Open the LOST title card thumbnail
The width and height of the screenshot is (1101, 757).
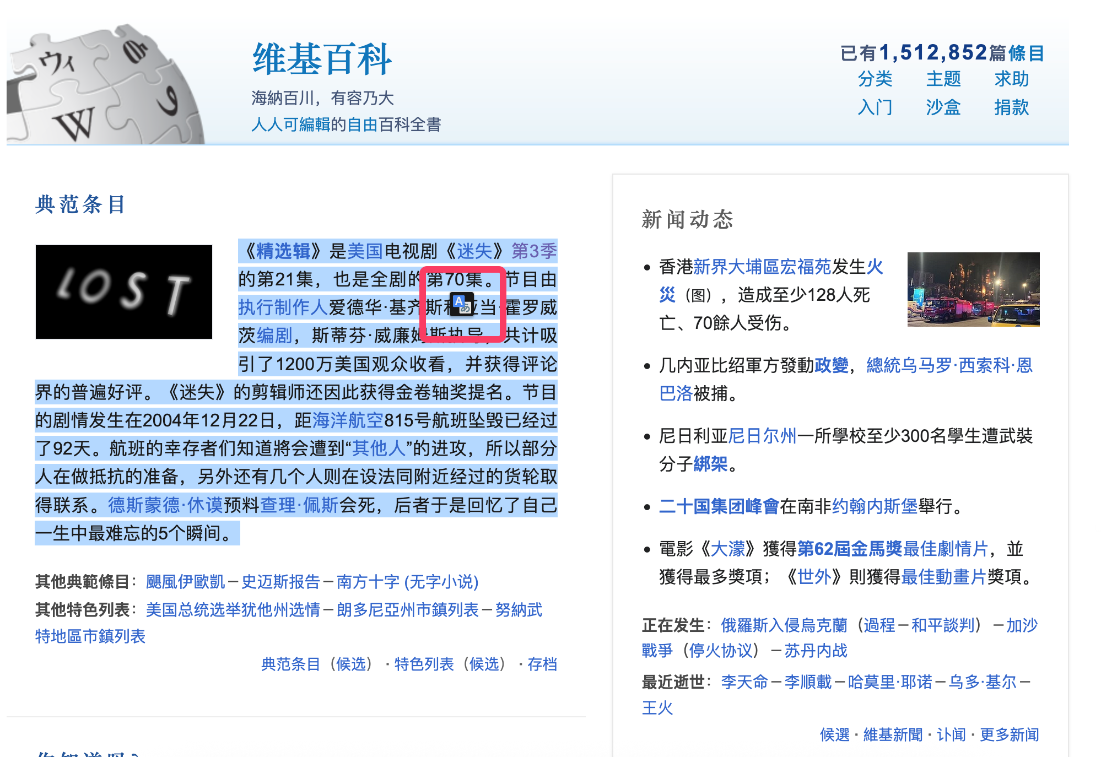124,292
